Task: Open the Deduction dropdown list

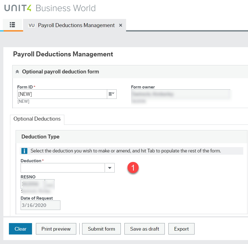Action: 110,168
